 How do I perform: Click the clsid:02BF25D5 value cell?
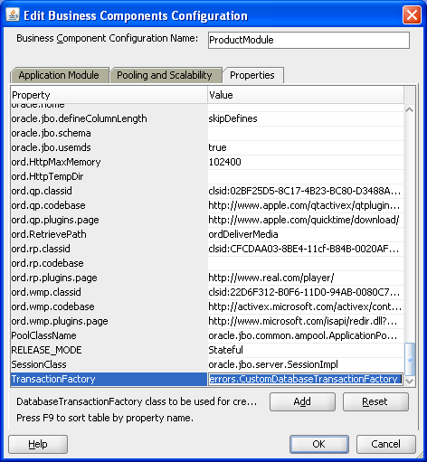(306, 191)
